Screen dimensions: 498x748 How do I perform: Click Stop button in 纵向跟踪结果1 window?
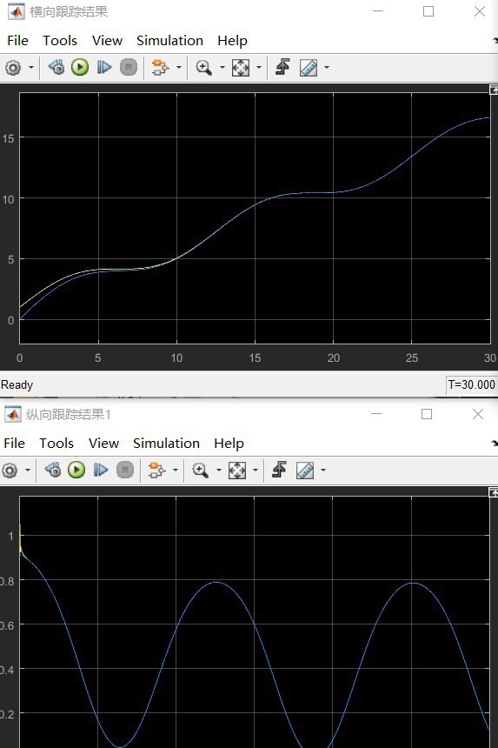tap(125, 470)
